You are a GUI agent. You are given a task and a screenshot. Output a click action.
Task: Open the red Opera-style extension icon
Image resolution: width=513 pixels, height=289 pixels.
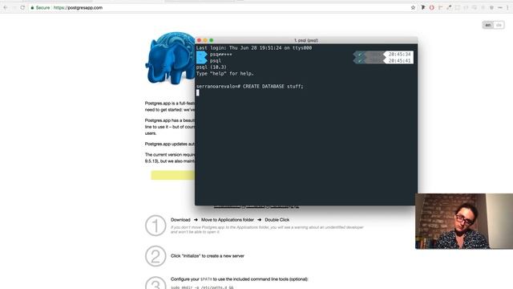tap(431, 7)
